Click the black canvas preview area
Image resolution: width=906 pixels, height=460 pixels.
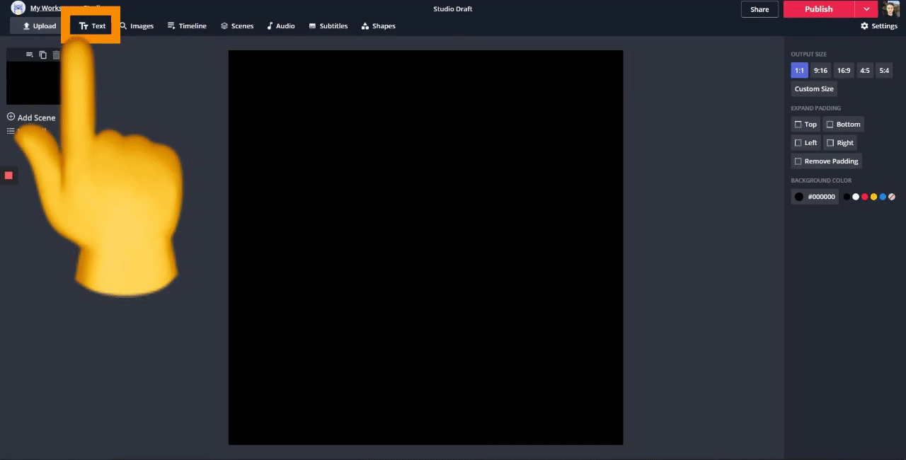click(x=425, y=248)
